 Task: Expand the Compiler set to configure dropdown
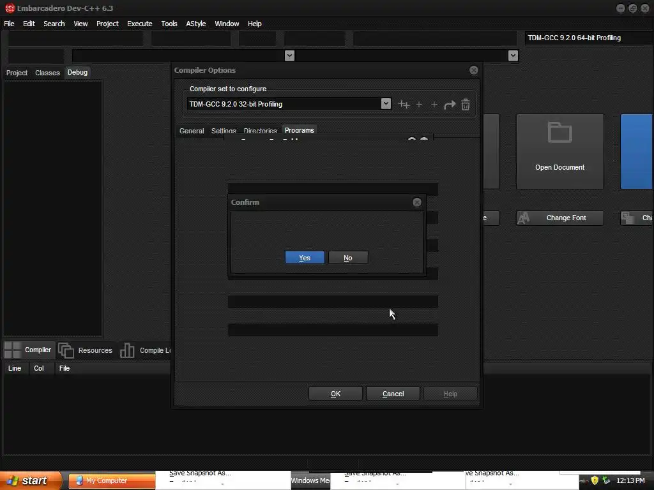point(386,103)
